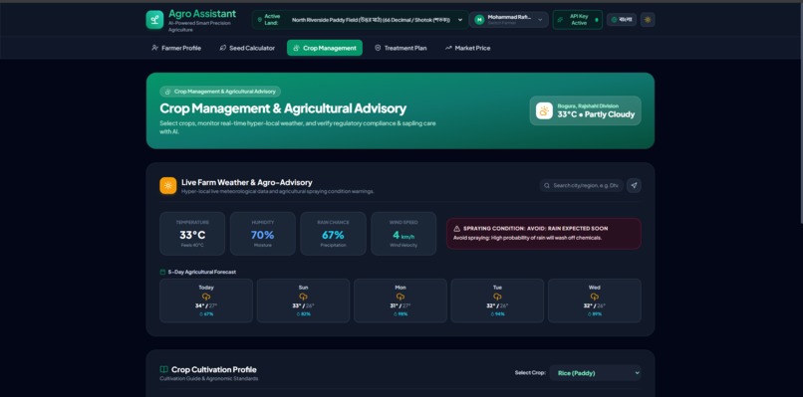Click the Market Price trend icon

point(448,48)
